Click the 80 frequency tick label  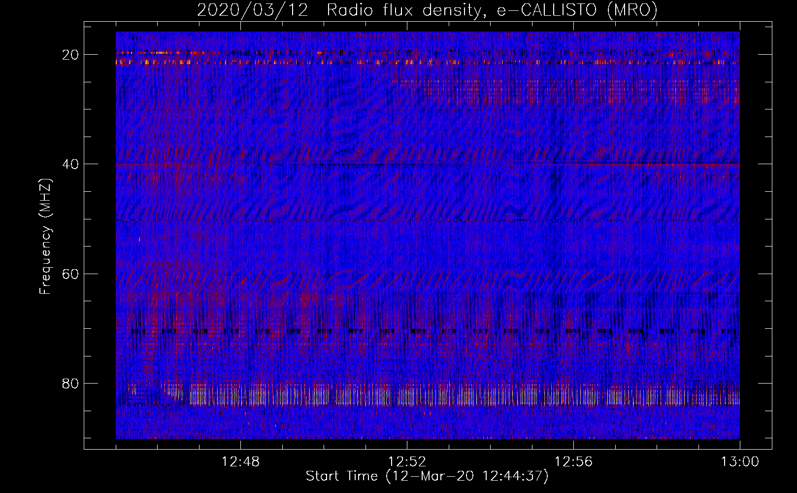[x=71, y=384]
